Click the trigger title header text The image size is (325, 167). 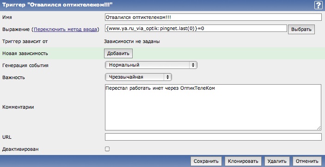pyautogui.click(x=57, y=5)
